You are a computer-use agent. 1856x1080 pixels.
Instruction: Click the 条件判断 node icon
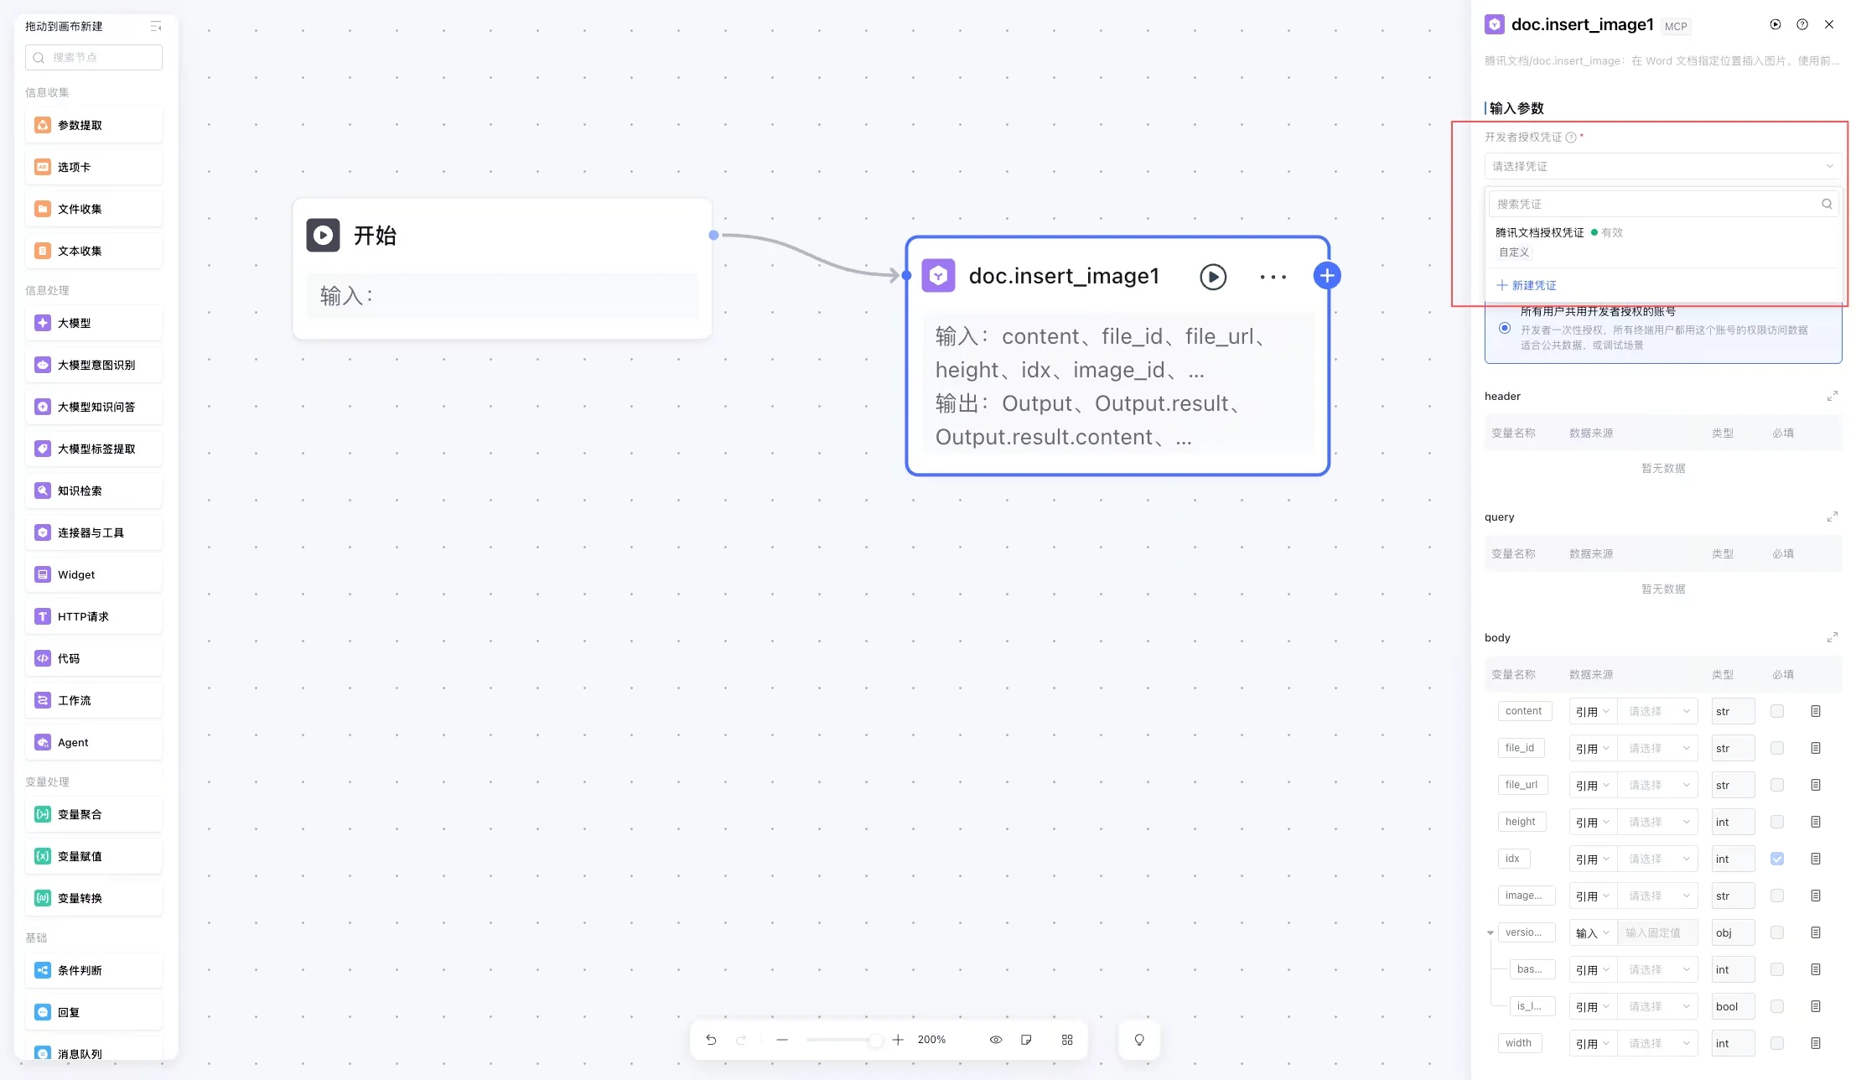click(x=43, y=970)
